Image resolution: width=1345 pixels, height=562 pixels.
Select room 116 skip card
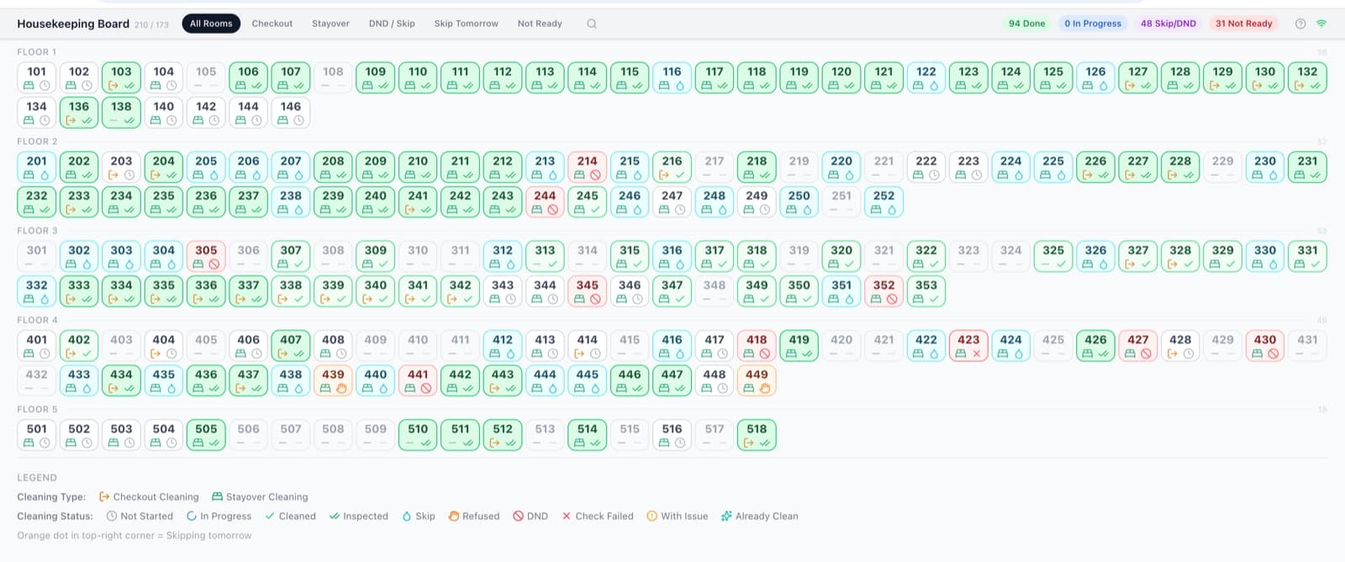point(672,78)
